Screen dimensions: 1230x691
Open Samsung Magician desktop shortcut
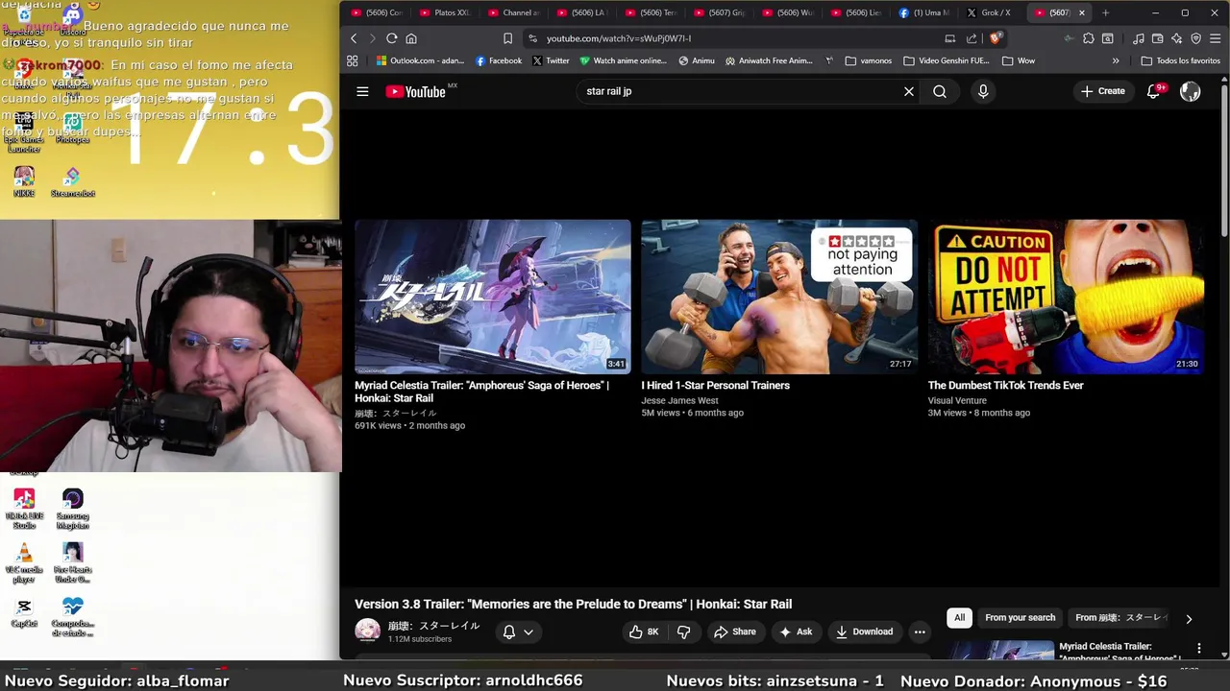coord(72,510)
